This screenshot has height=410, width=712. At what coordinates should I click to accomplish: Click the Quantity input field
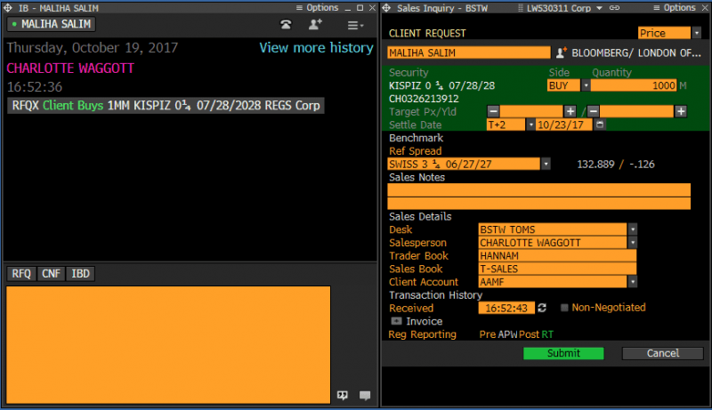tap(634, 85)
